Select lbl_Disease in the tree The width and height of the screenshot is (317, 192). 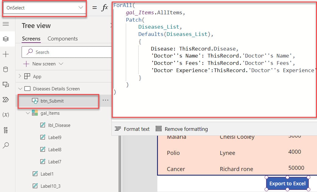click(59, 125)
